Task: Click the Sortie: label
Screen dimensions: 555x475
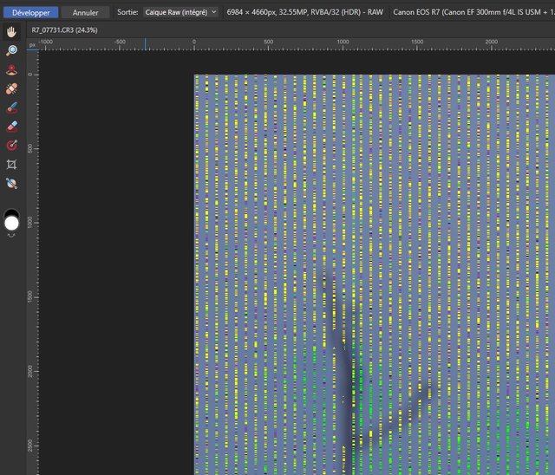Action: (x=127, y=12)
